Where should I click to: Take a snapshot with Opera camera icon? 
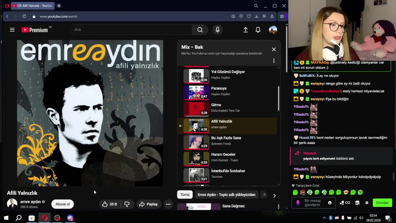pos(233,16)
